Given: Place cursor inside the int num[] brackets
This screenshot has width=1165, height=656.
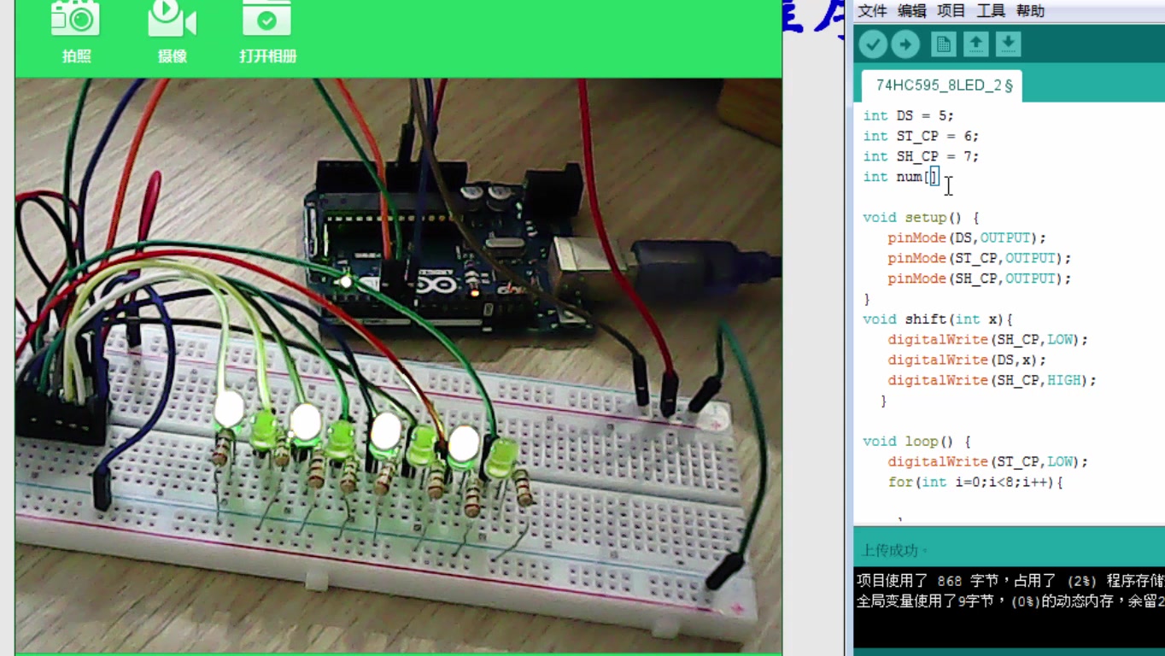Looking at the screenshot, I should pyautogui.click(x=934, y=177).
